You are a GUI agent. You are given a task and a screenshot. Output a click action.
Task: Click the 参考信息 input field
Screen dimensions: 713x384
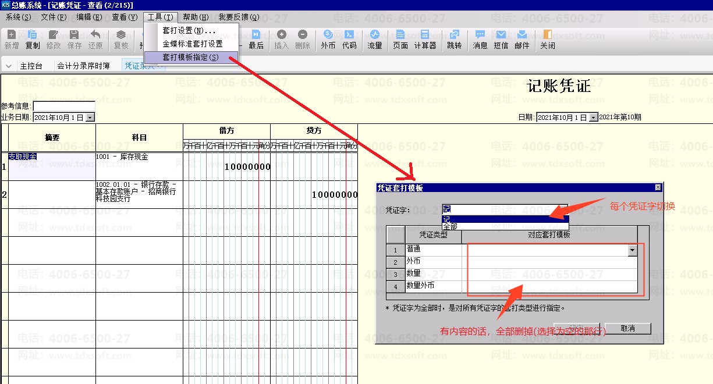click(x=63, y=106)
